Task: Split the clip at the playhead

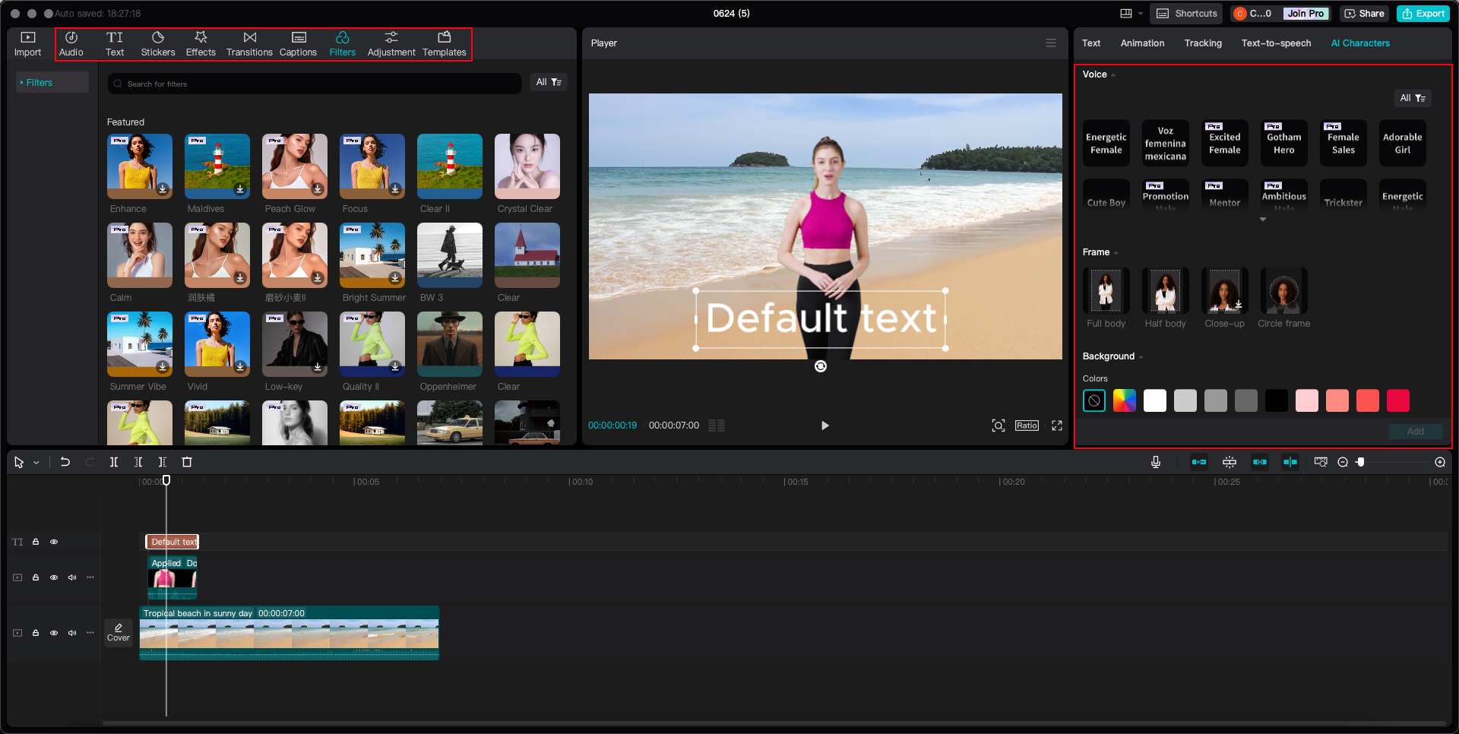Action: [114, 462]
